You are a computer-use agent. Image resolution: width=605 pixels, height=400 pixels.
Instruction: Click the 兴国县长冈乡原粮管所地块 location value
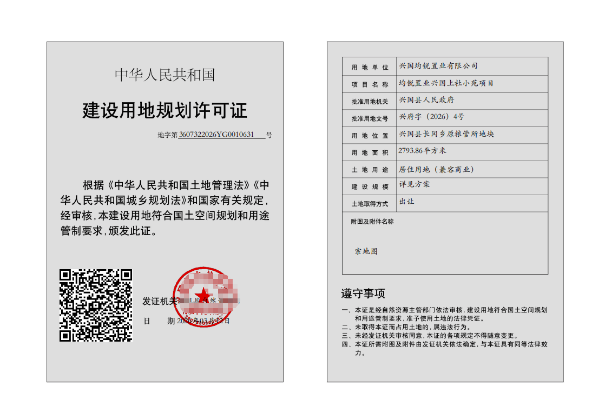pyautogui.click(x=446, y=134)
